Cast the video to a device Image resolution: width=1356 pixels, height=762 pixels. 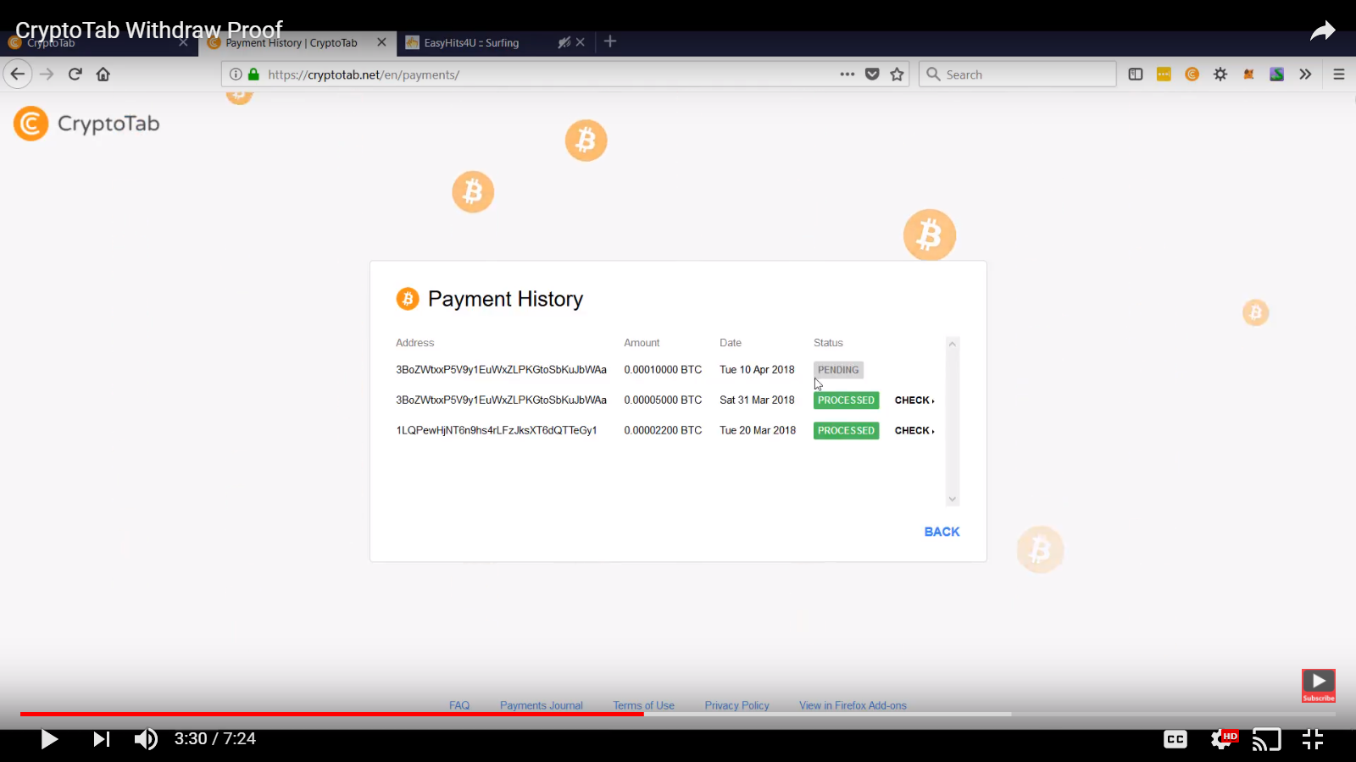[x=1267, y=738]
